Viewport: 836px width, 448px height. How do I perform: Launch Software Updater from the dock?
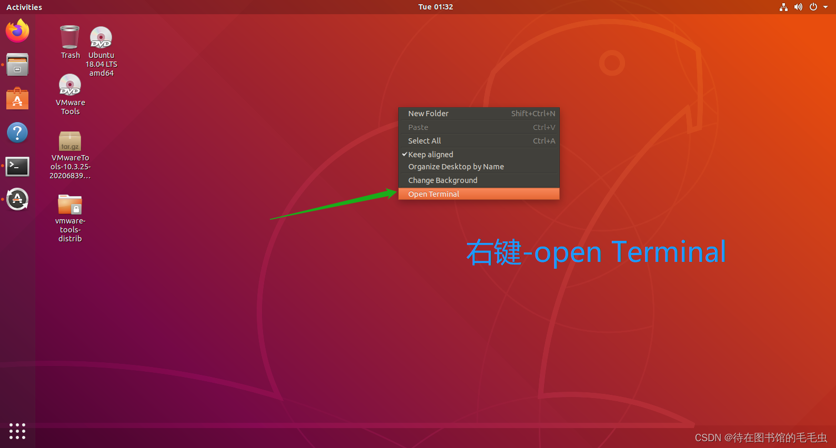tap(17, 199)
